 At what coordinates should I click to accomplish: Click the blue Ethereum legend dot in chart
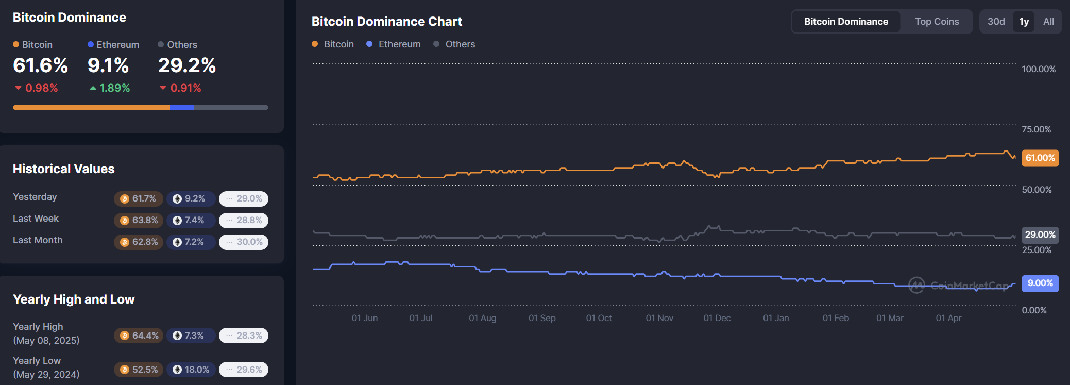(x=369, y=44)
